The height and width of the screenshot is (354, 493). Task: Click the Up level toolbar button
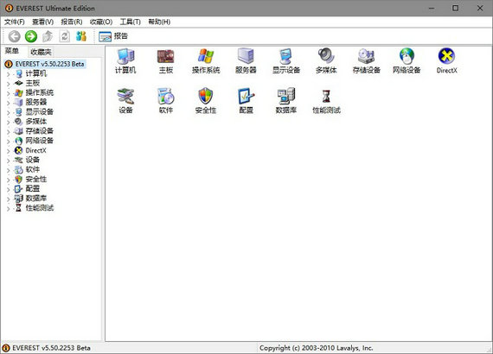click(x=48, y=36)
